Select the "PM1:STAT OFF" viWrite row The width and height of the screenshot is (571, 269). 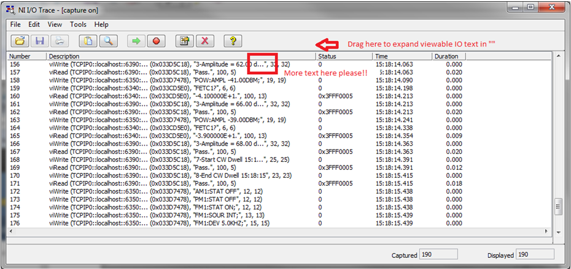click(236, 200)
